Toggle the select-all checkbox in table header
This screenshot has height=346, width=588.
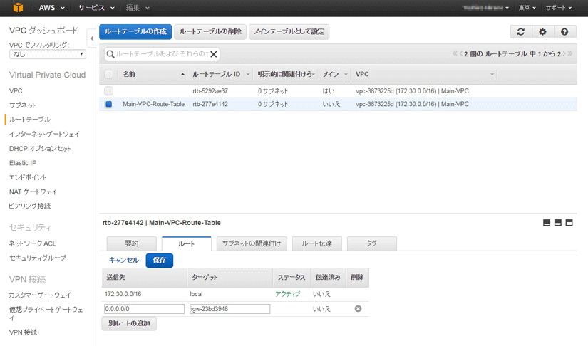(x=109, y=74)
